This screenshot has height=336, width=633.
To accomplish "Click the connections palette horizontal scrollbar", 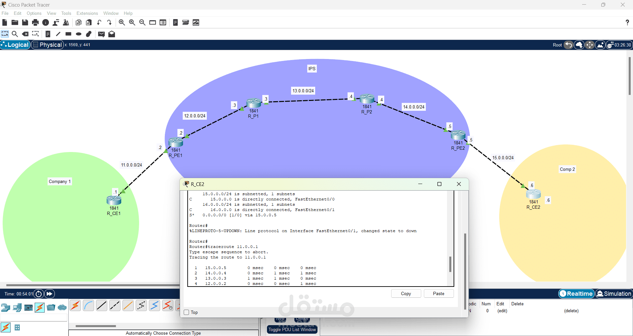I will [x=96, y=326].
